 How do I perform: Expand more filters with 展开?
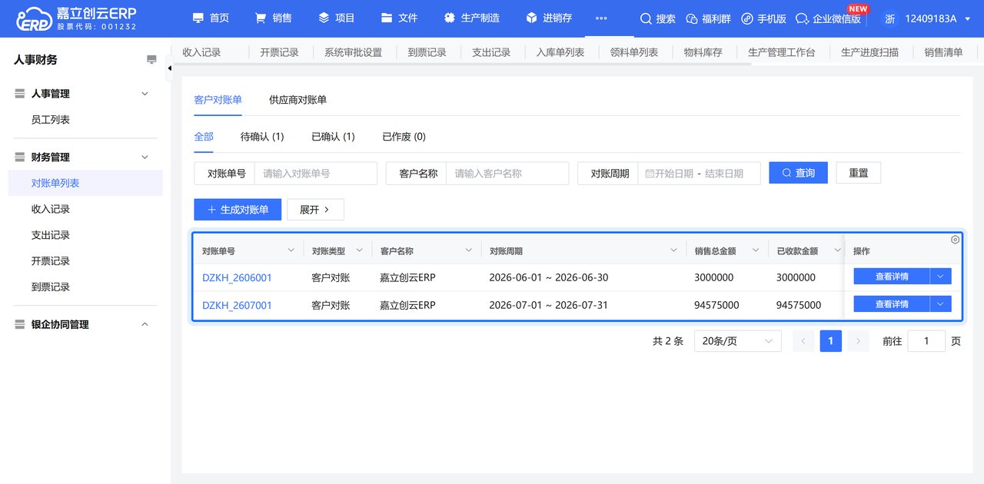pos(315,210)
